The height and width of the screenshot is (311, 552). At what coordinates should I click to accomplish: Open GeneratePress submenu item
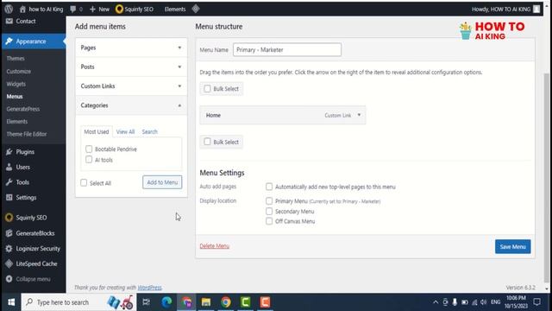click(x=23, y=109)
